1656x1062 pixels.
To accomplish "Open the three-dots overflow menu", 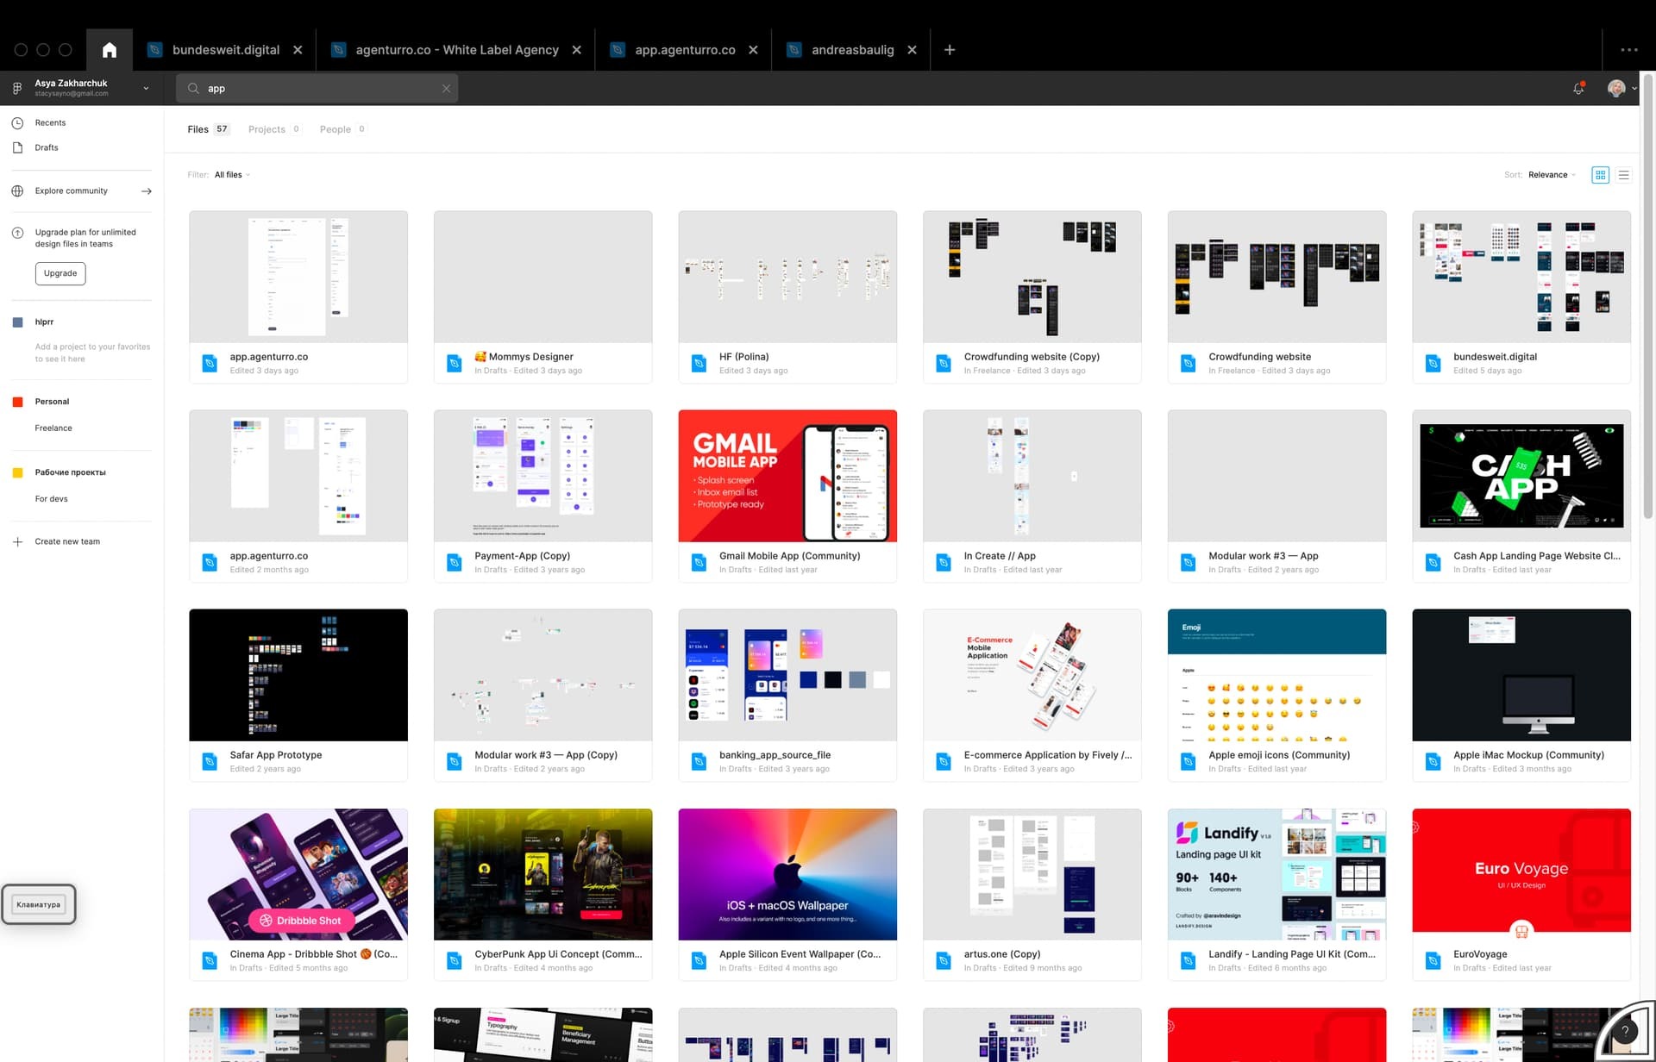I will tap(1628, 50).
